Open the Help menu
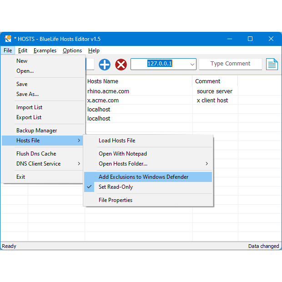This screenshot has width=282, height=282. [94, 50]
